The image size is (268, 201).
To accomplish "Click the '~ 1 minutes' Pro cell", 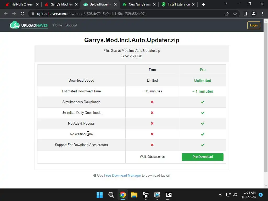I will [203, 91].
